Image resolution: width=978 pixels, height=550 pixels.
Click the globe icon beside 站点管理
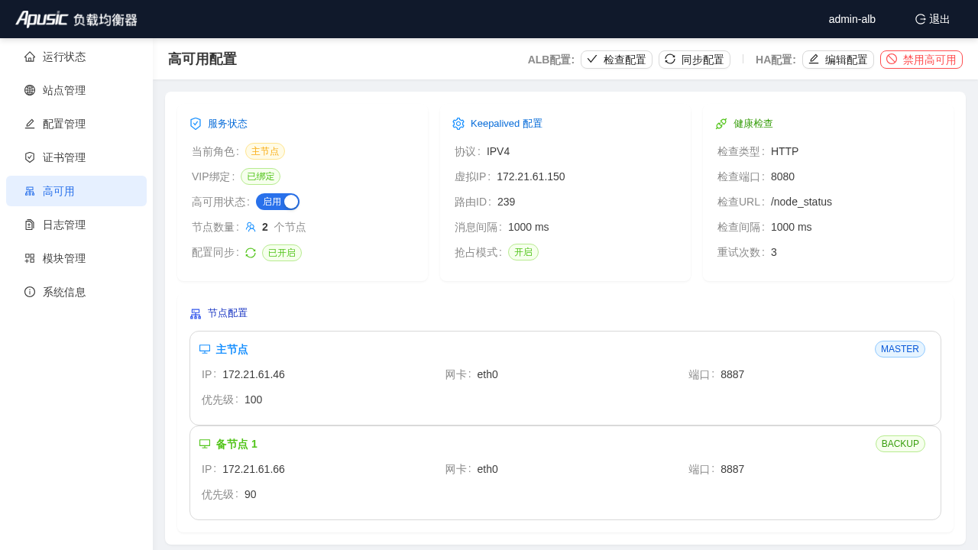click(x=30, y=90)
